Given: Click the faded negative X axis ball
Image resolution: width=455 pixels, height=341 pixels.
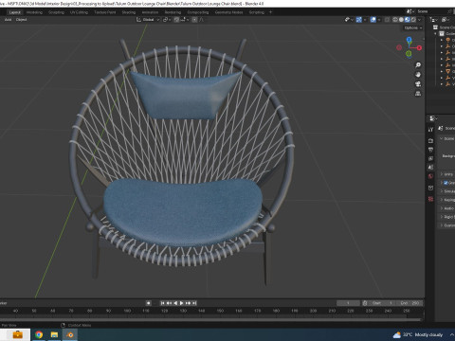Looking at the screenshot, I should click(x=399, y=47).
